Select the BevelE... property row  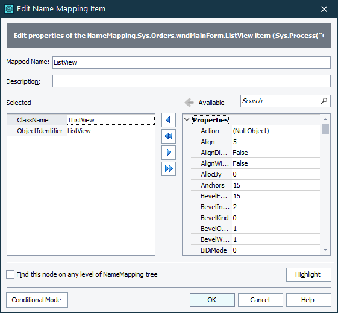pyautogui.click(x=255, y=196)
